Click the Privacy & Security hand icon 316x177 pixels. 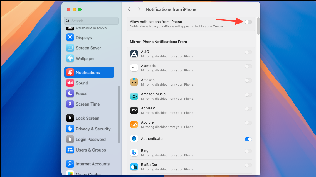[70, 129]
